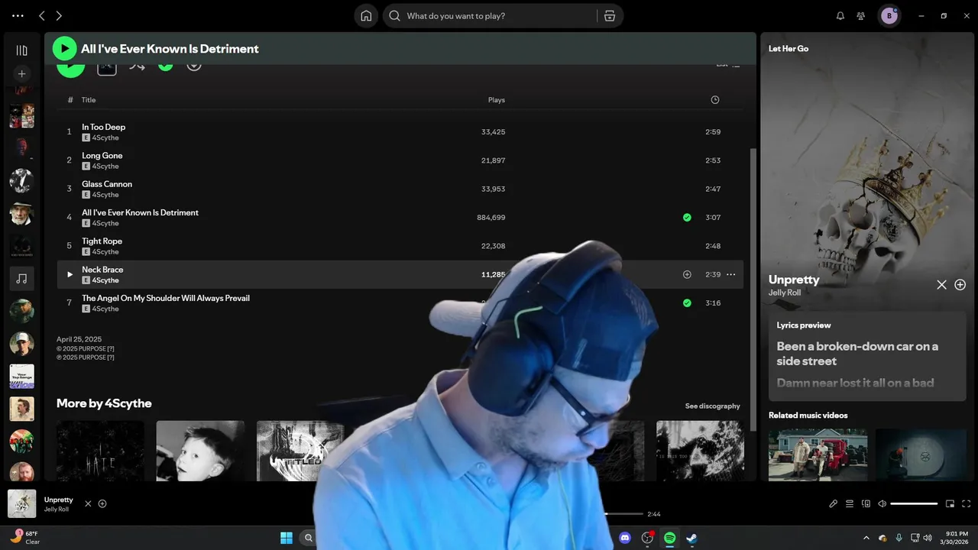Play album from sticky header green button

pos(64,49)
